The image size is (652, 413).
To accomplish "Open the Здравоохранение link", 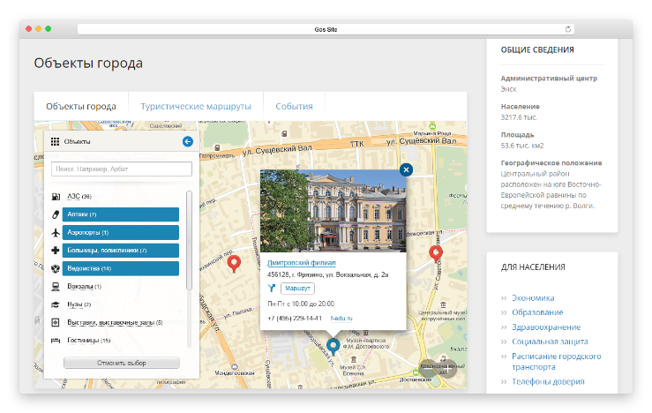I will (x=546, y=327).
